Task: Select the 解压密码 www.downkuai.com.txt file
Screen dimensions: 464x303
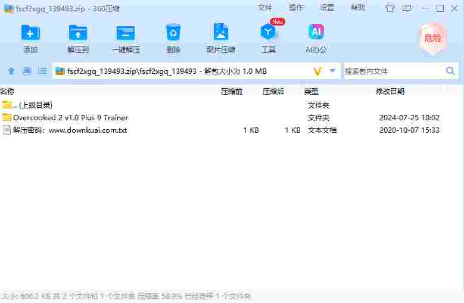Action: coord(231,130)
